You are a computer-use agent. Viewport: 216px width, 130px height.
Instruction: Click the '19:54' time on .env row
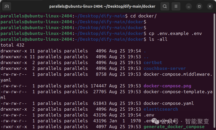click(x=134, y=115)
